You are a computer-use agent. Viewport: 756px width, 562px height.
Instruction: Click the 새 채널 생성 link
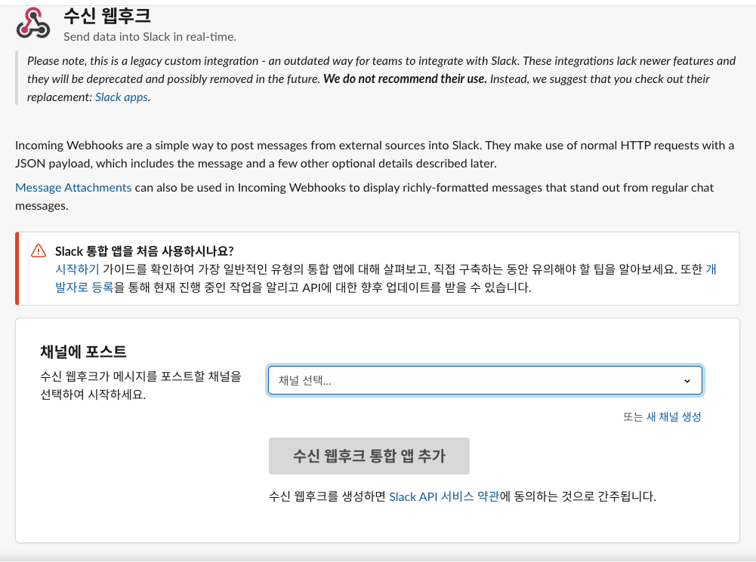674,417
